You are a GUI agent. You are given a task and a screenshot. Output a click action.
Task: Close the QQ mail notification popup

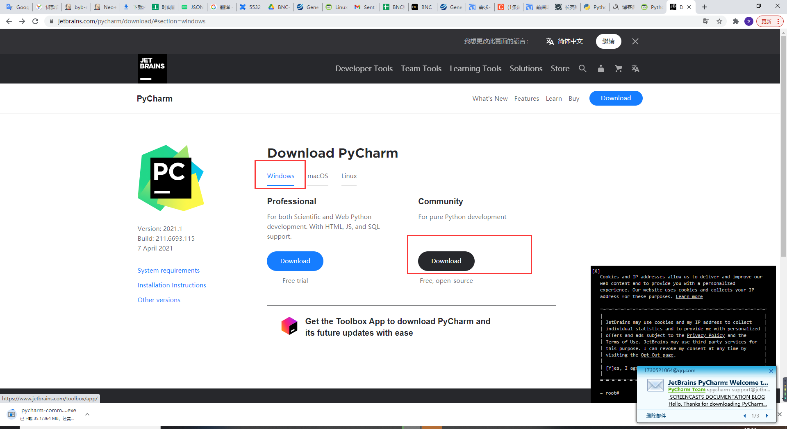771,371
